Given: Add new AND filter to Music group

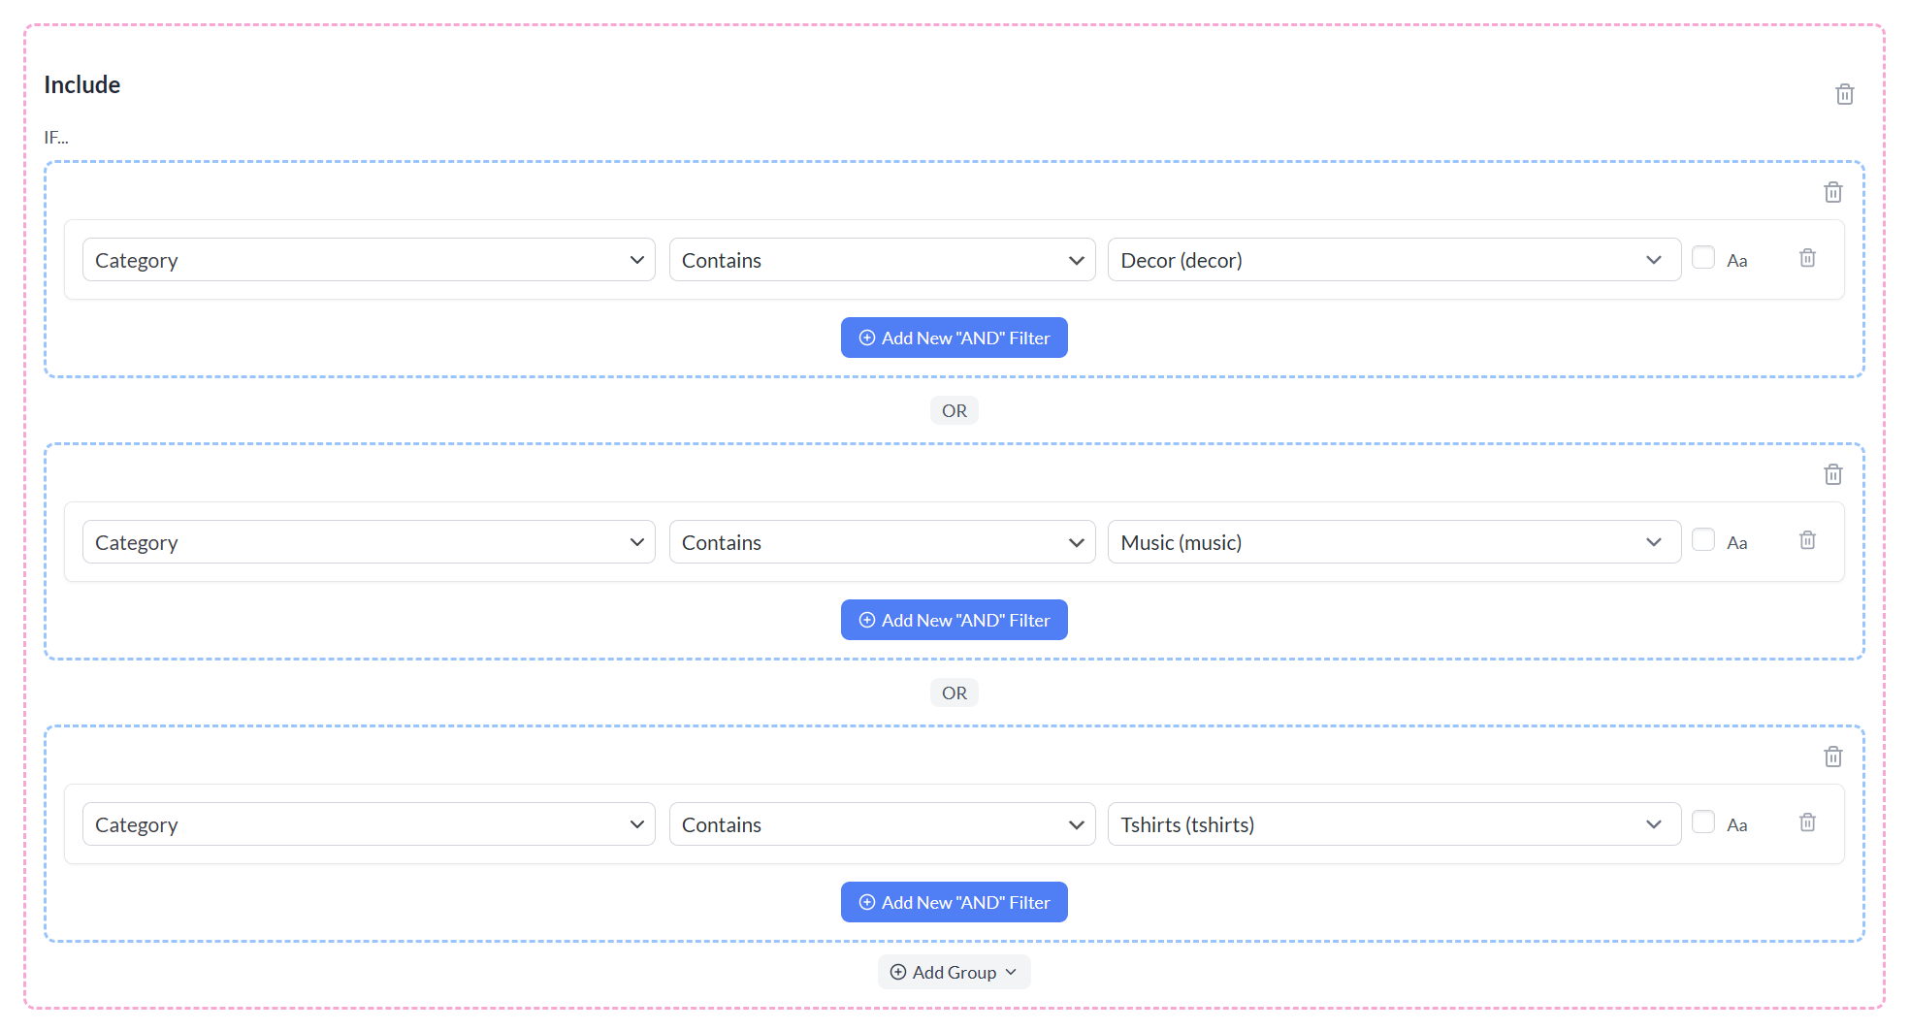Looking at the screenshot, I should [954, 620].
